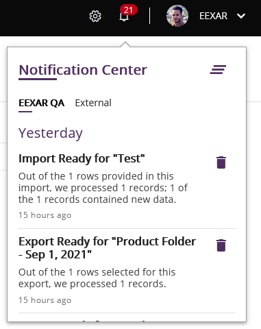Image resolution: width=261 pixels, height=329 pixels.
Task: Open Export Ready for "Product Folder" title
Action: pyautogui.click(x=108, y=248)
